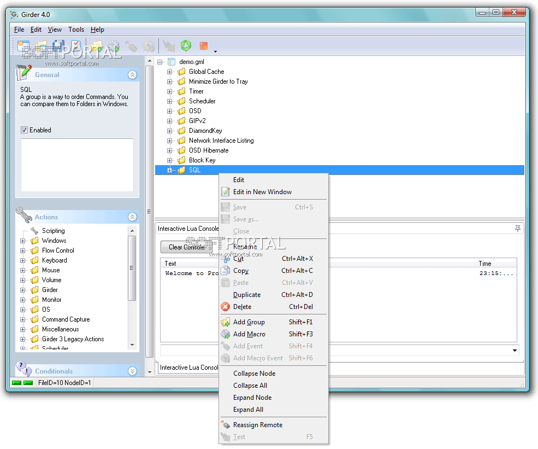
Task: Open settings via the checklist toolbar icon
Action: (76, 46)
